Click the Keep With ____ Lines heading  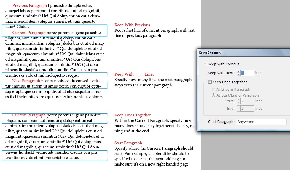click(134, 75)
